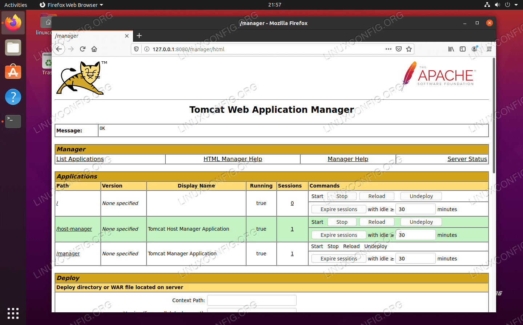Expand the system menu arrow
Image resolution: width=523 pixels, height=325 pixels.
coord(516,5)
